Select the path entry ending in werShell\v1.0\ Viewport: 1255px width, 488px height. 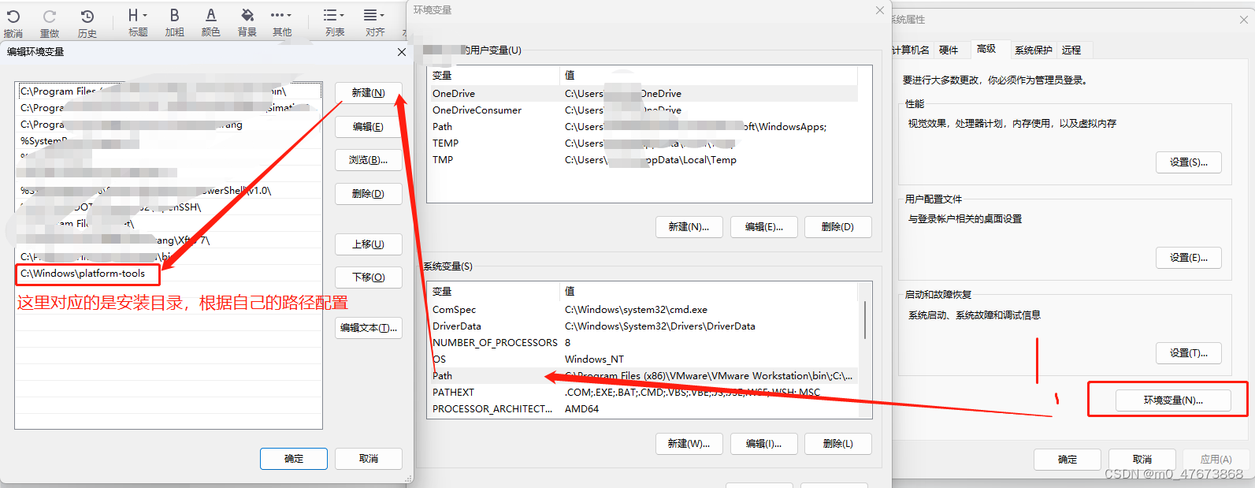[x=169, y=191]
